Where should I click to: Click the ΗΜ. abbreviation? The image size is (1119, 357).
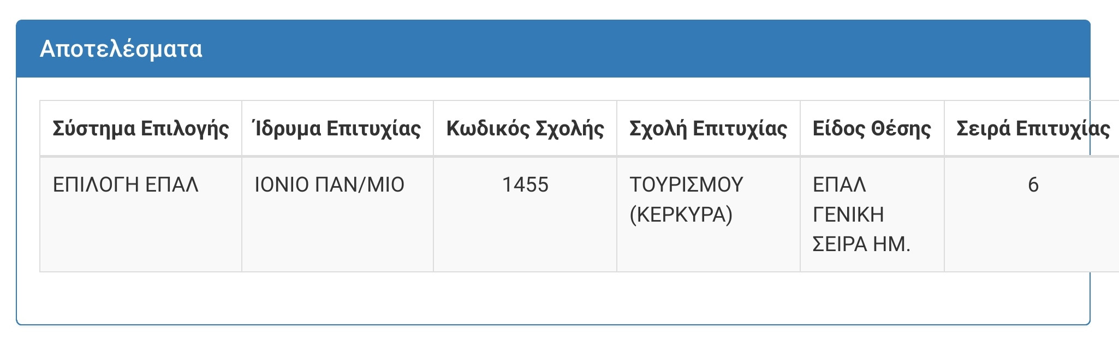click(892, 244)
